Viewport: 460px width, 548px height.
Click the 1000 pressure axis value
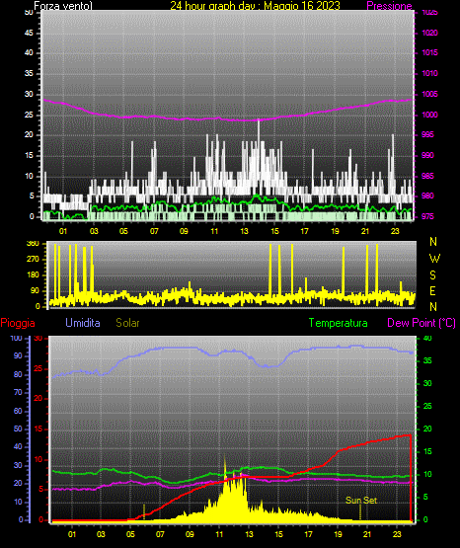tap(429, 115)
